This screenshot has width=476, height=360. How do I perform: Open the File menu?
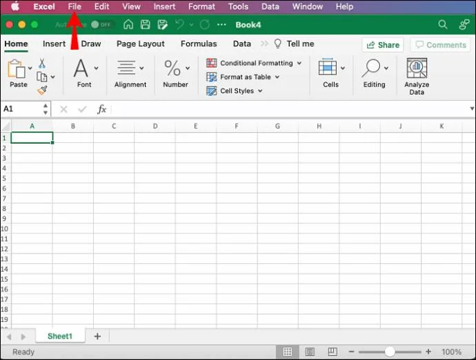tap(75, 6)
